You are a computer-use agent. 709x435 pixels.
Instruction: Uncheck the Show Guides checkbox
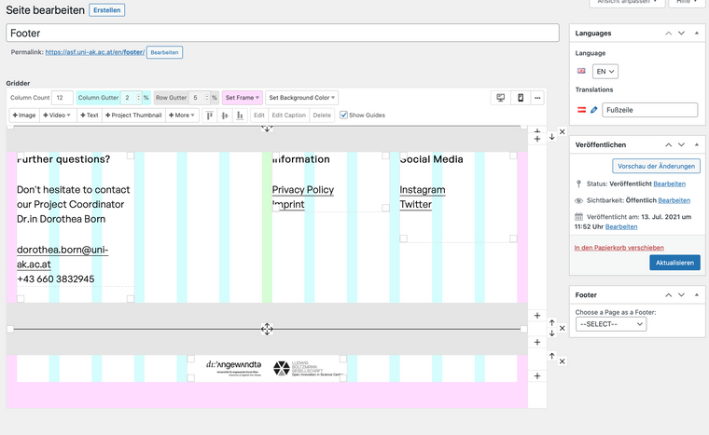pos(343,116)
